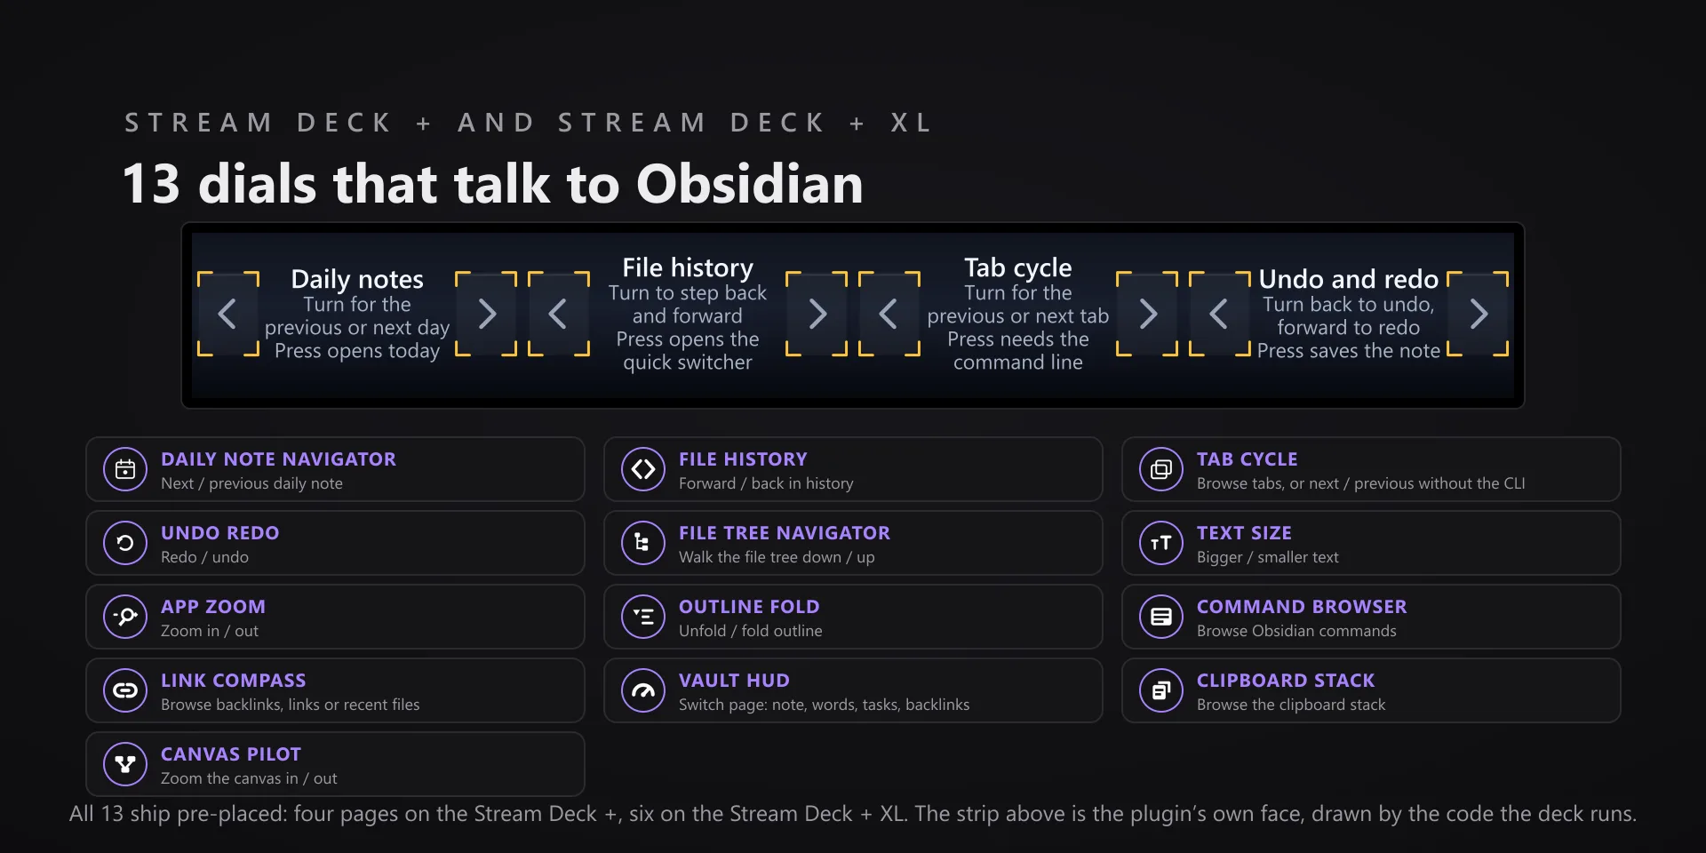Click the right chevron beside File history
The width and height of the screenshot is (1706, 853).
click(817, 314)
